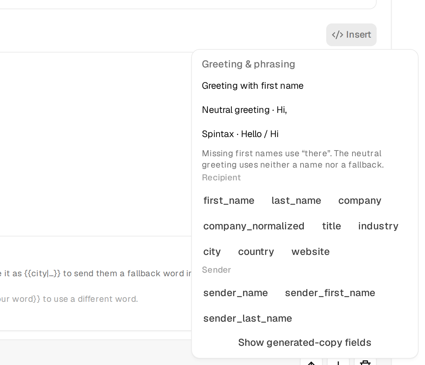Insert the city field chip

[212, 252]
